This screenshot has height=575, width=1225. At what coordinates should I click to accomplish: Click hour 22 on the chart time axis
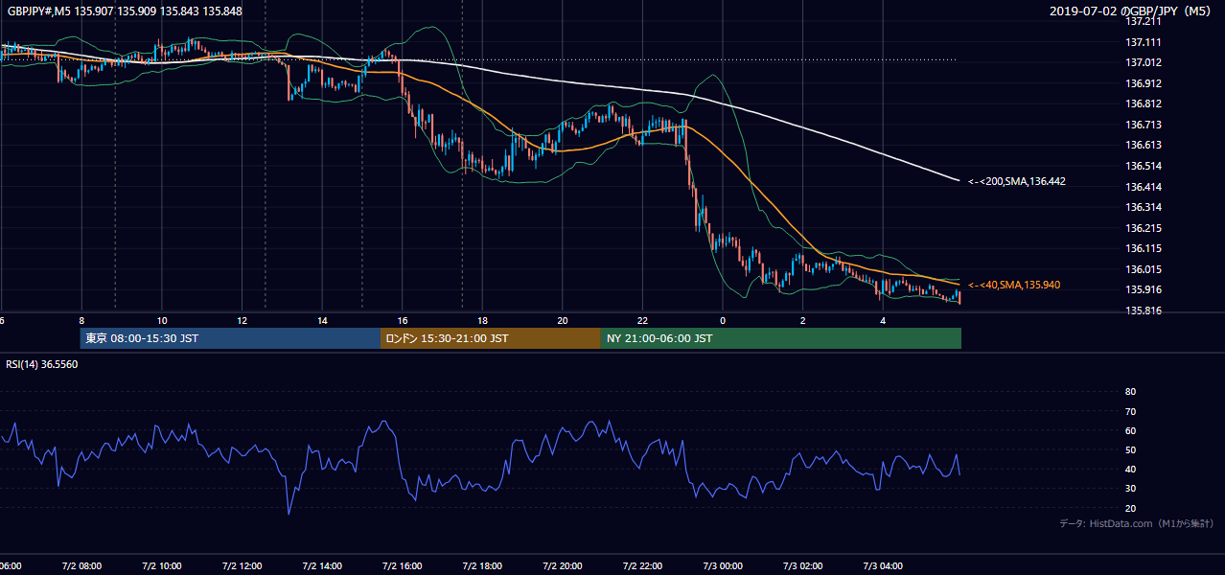point(642,320)
